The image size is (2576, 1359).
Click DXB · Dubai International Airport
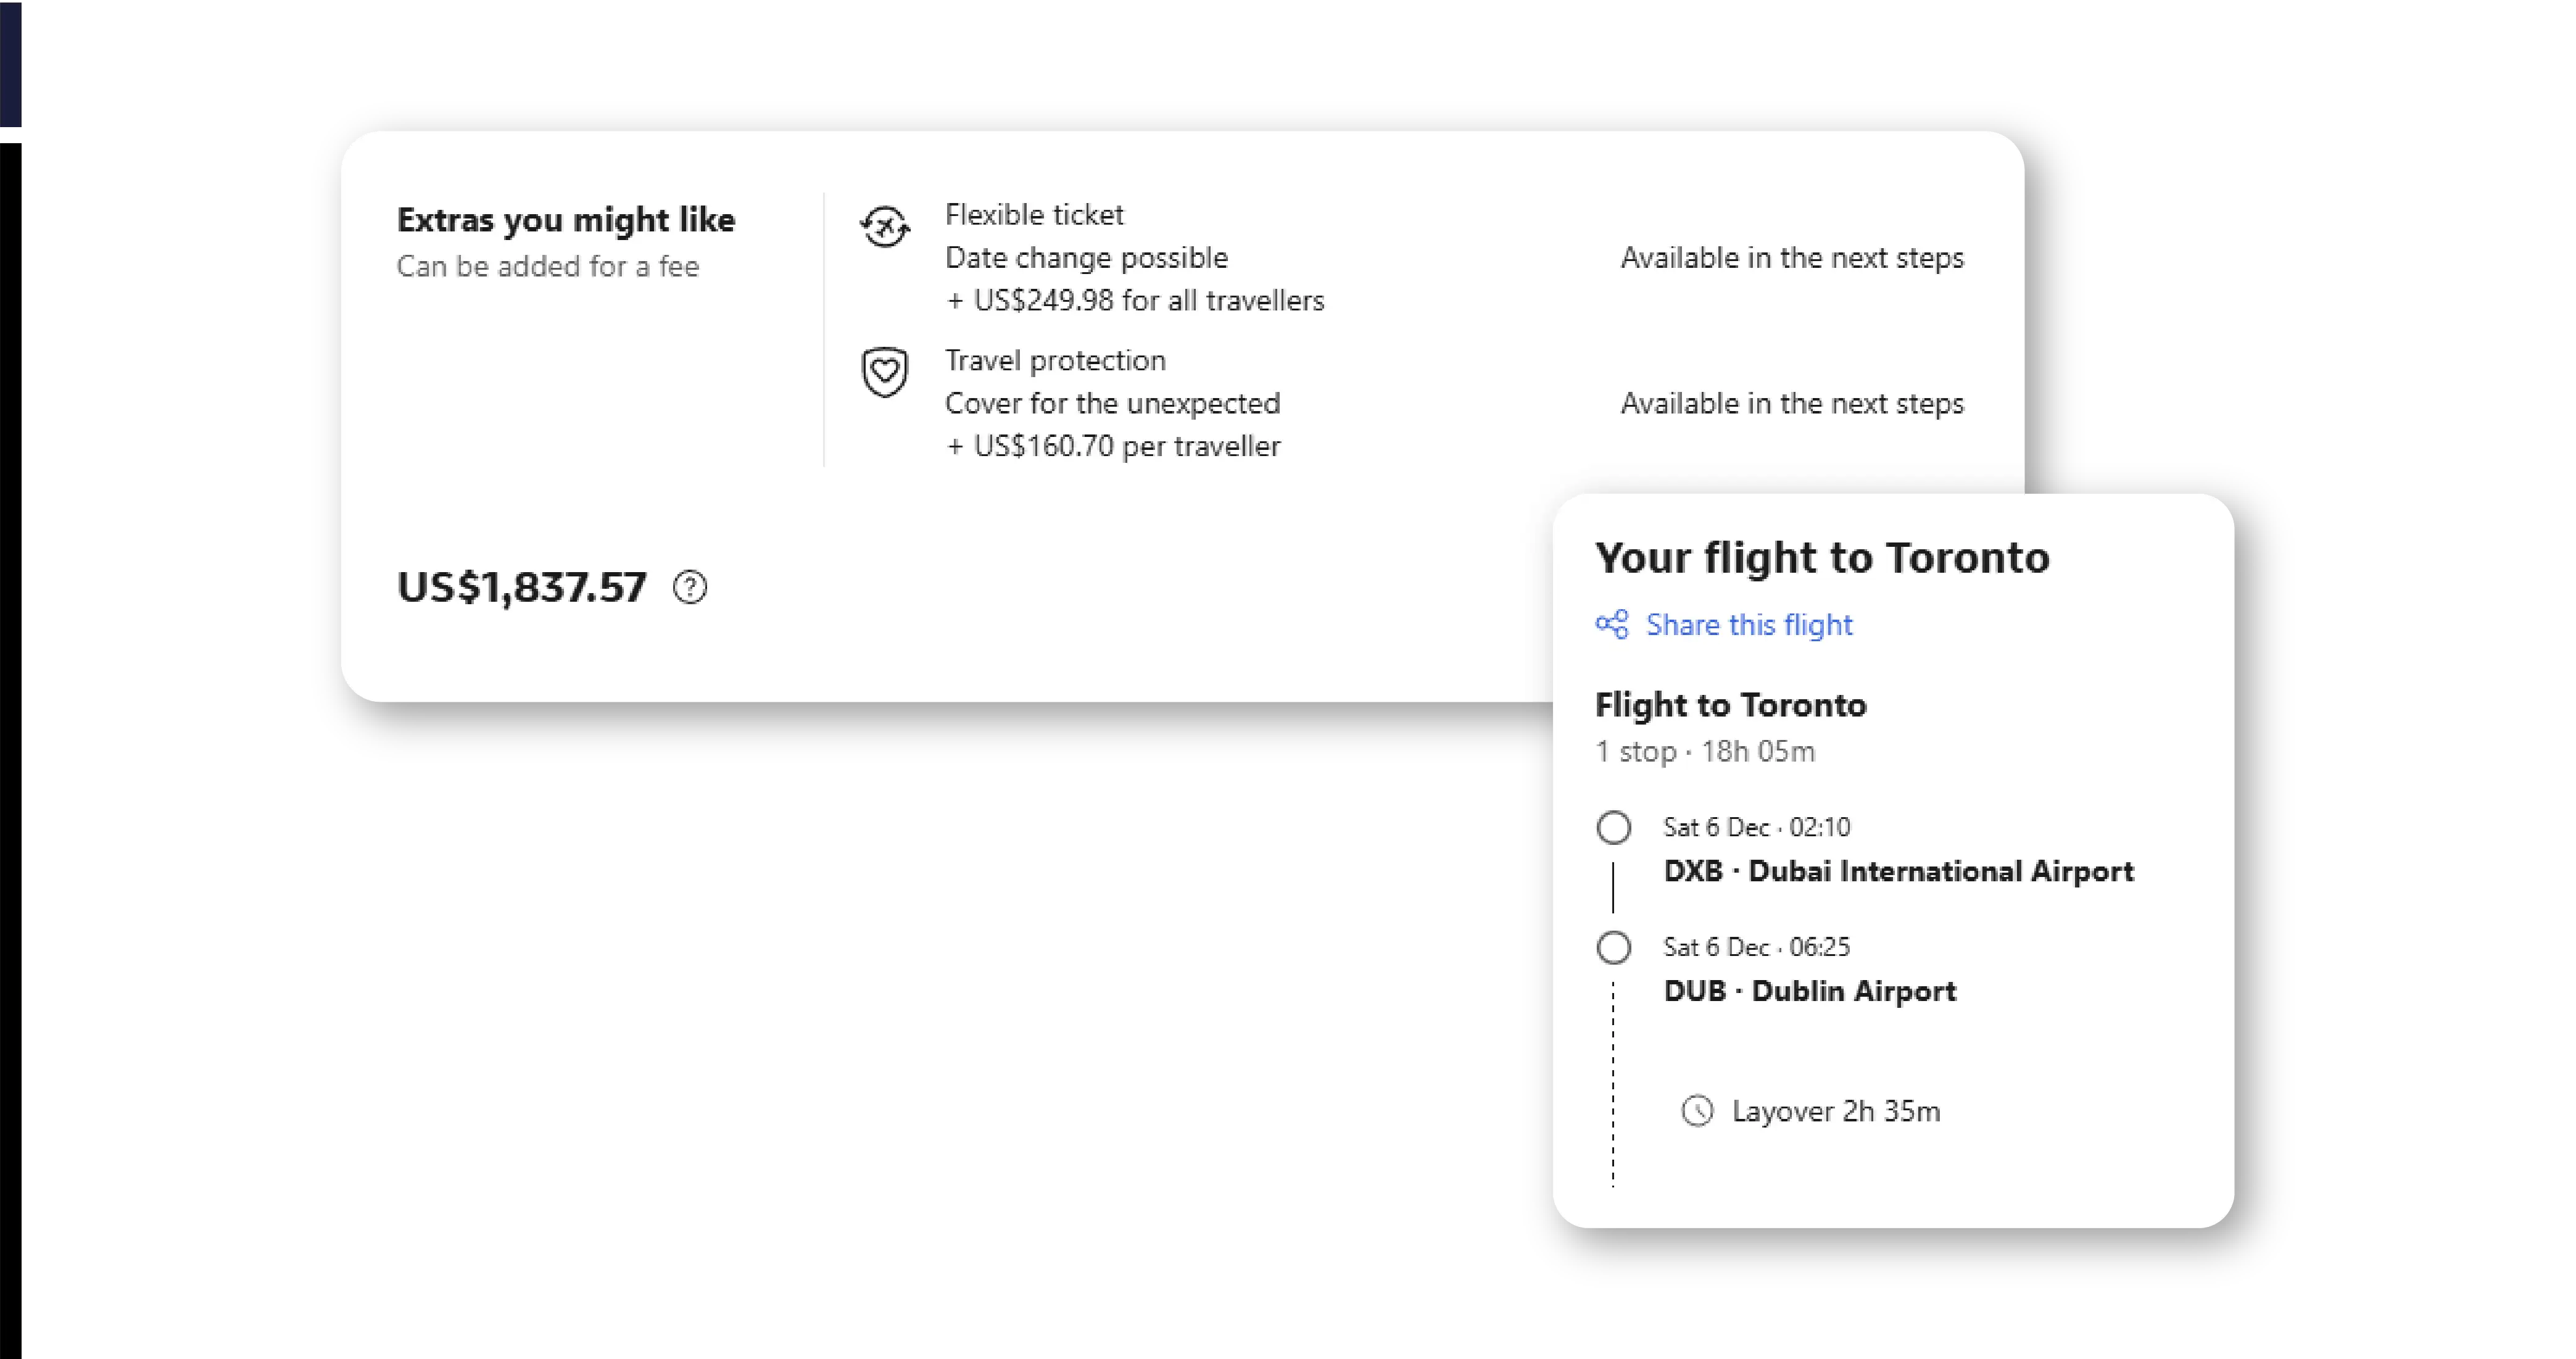click(1898, 871)
